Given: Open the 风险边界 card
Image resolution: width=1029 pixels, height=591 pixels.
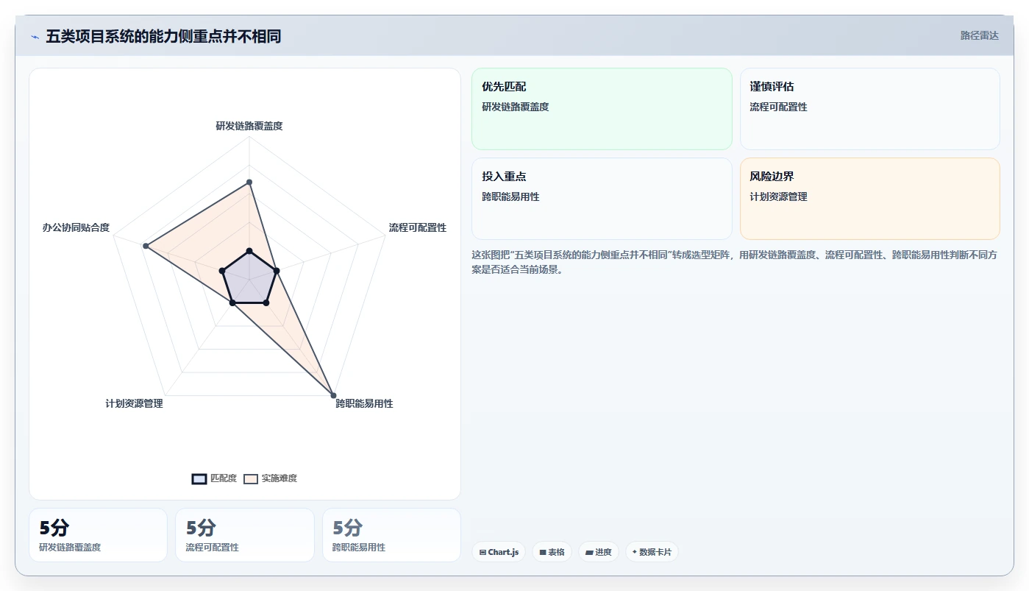Looking at the screenshot, I should coord(869,199).
